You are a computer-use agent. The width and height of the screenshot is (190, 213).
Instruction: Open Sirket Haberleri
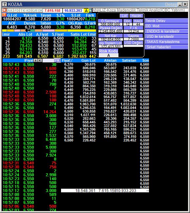[x=166, y=47]
